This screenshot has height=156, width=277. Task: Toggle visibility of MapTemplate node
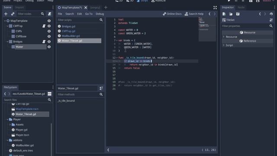click(49, 21)
